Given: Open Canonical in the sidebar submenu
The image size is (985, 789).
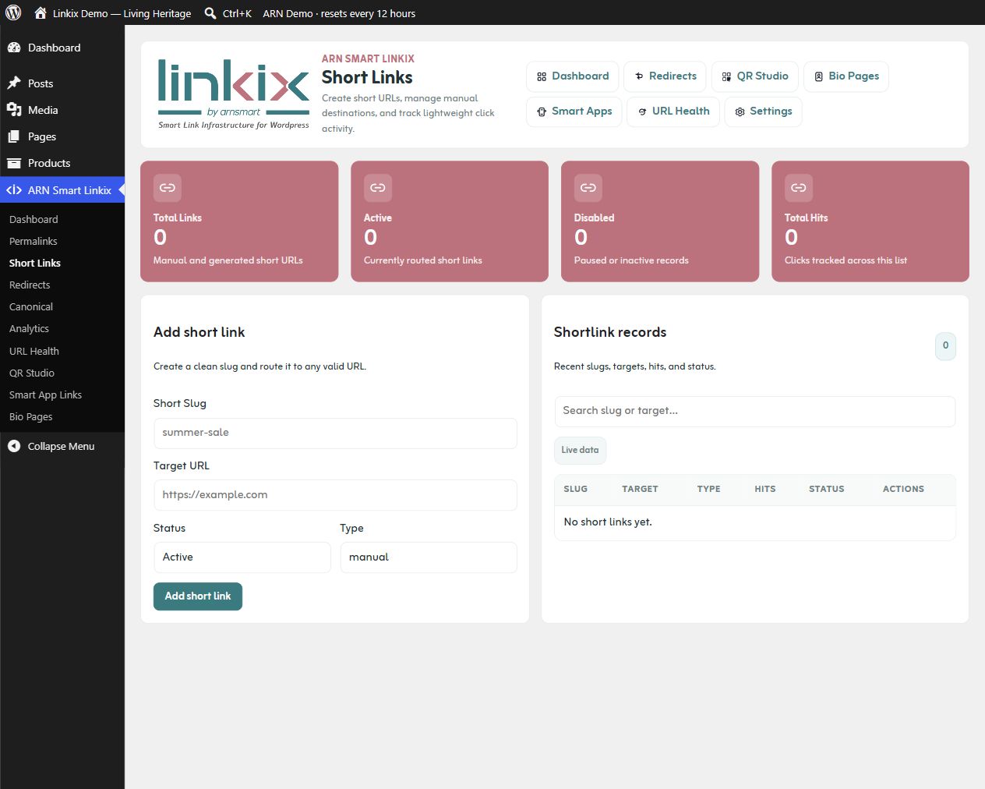Looking at the screenshot, I should [x=31, y=307].
